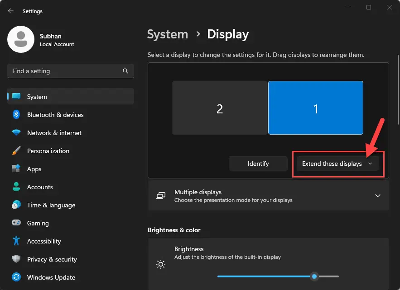
Task: Click the System monitor icon in sidebar
Action: tap(16, 96)
